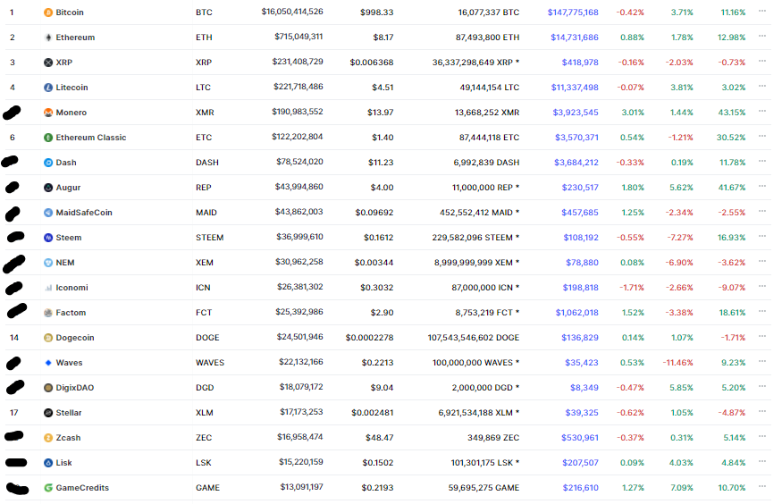This screenshot has height=504, width=782.
Task: Click Bitcoin volume link $147,775,168
Action: point(573,13)
